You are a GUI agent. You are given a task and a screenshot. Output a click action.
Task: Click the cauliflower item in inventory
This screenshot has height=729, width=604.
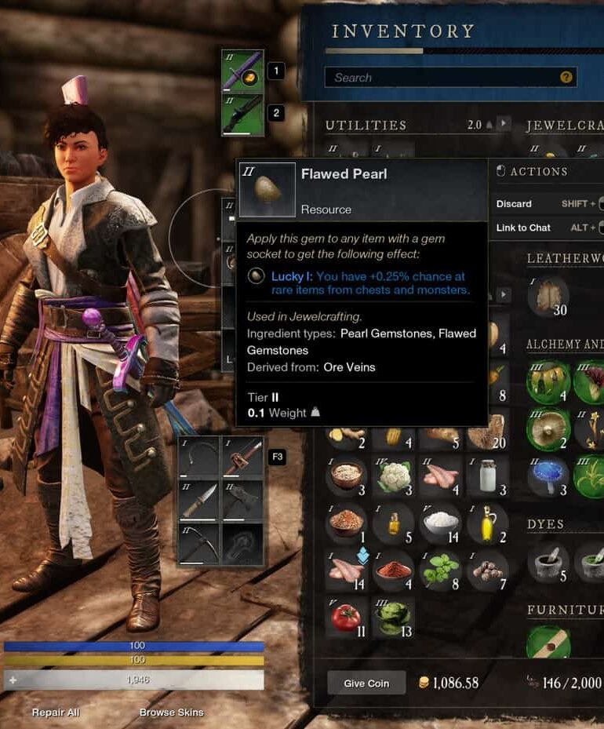[394, 477]
